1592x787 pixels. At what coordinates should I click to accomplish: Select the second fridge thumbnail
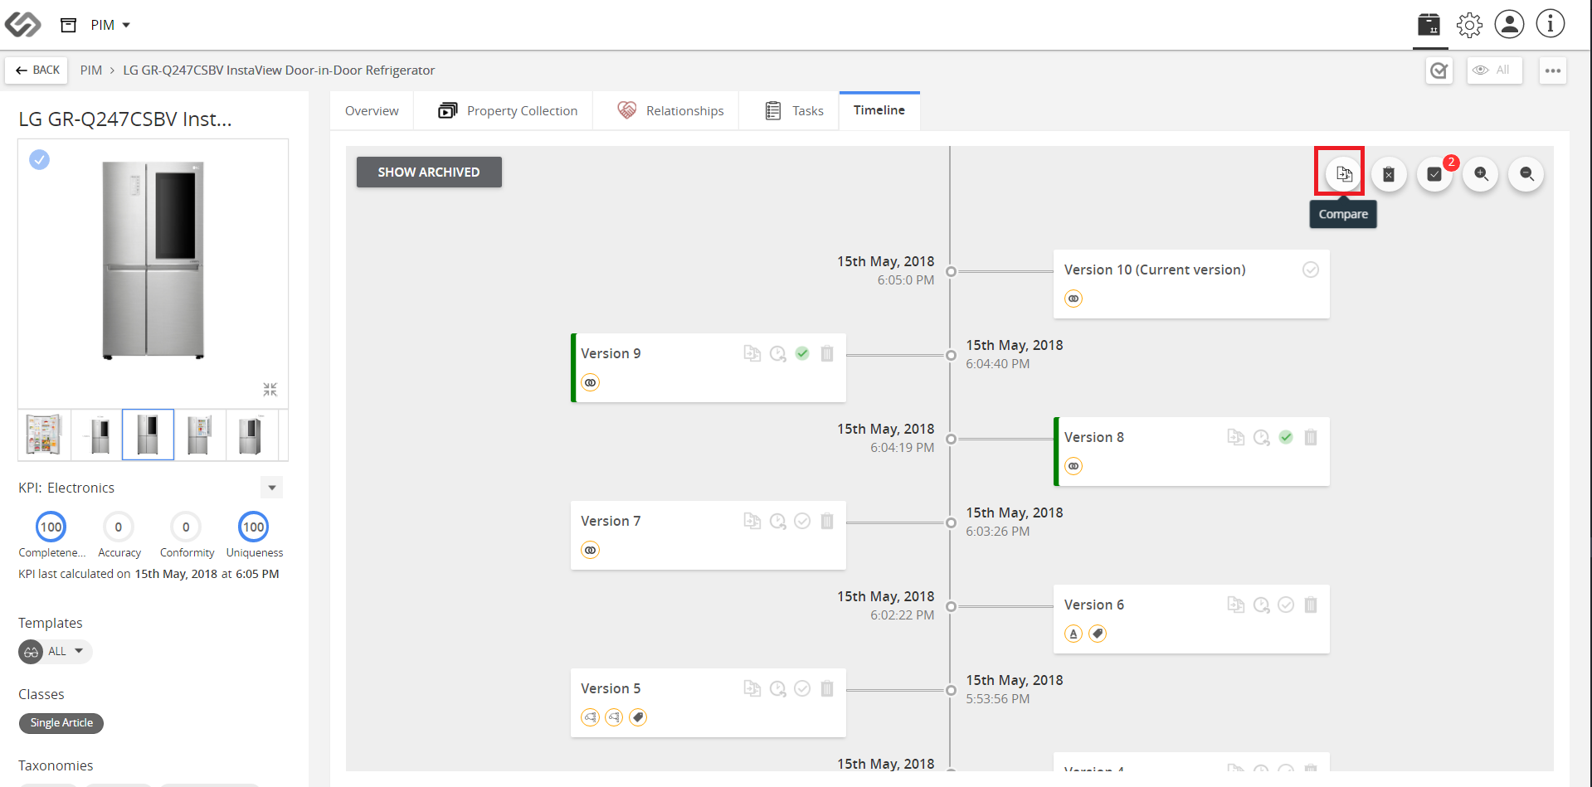pyautogui.click(x=97, y=435)
